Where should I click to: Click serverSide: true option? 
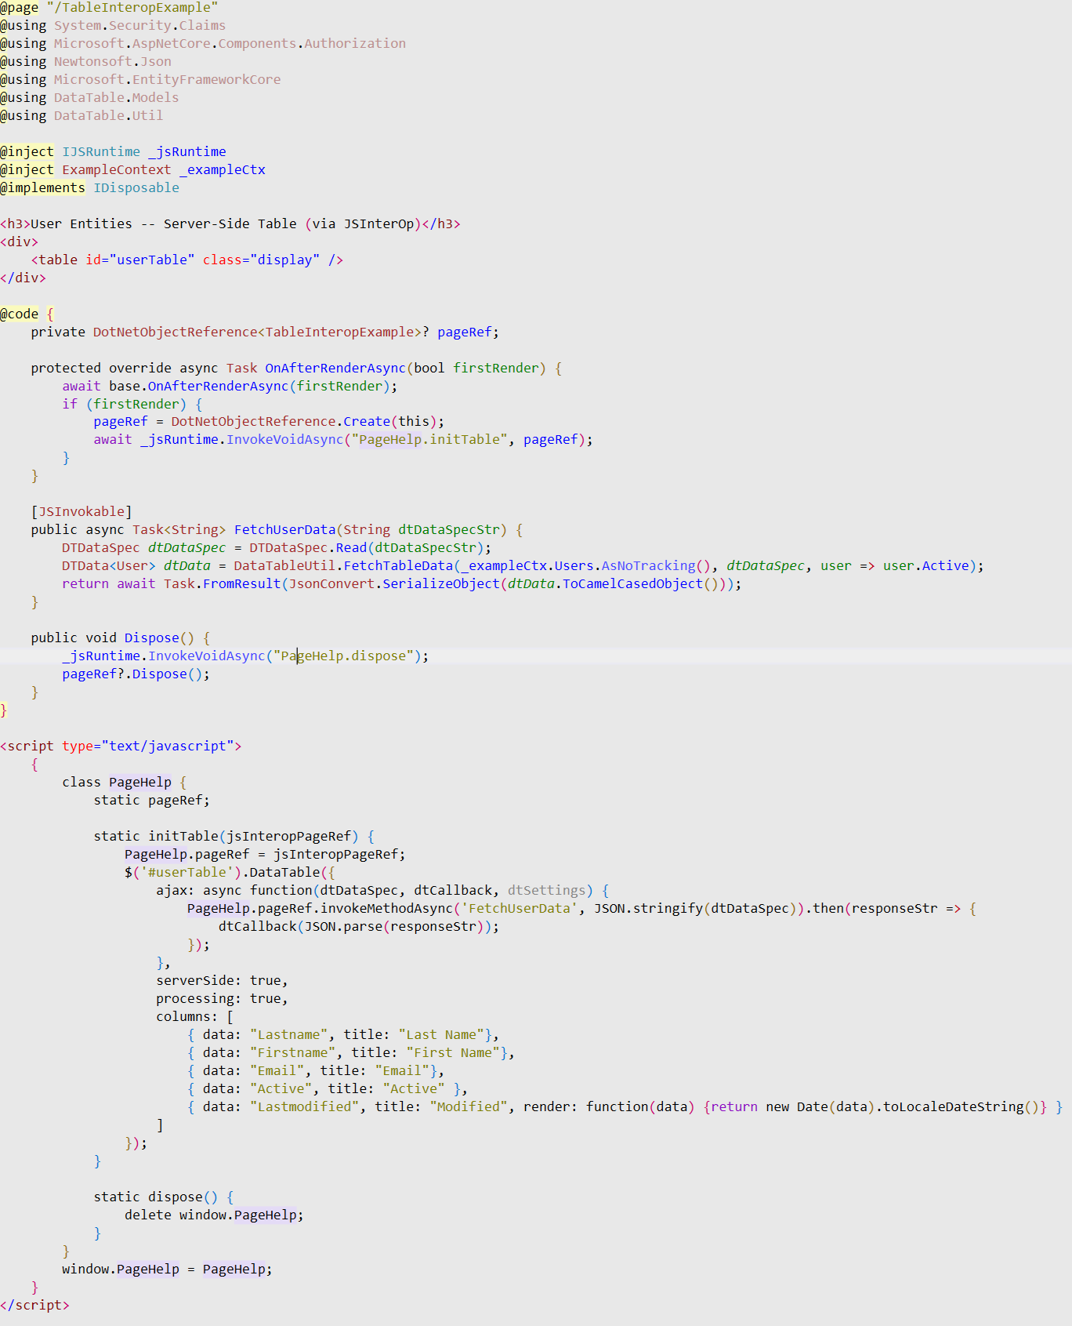222,982
